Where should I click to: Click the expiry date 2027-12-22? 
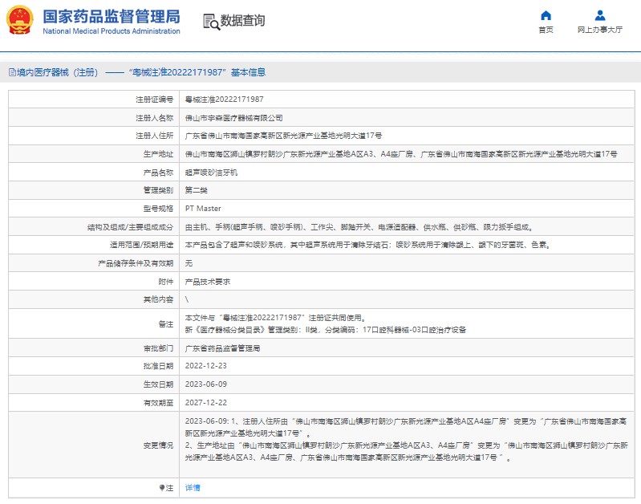coord(206,403)
